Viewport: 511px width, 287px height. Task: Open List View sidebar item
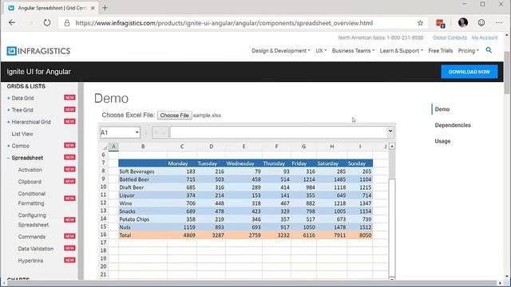(x=22, y=134)
